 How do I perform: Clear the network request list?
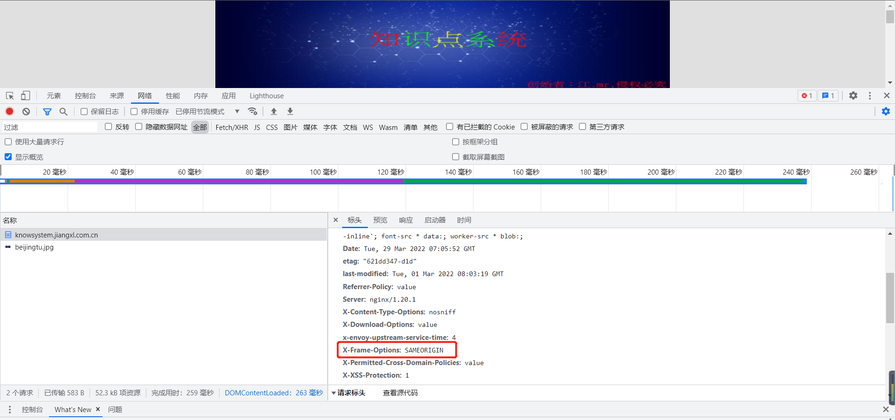coord(26,111)
